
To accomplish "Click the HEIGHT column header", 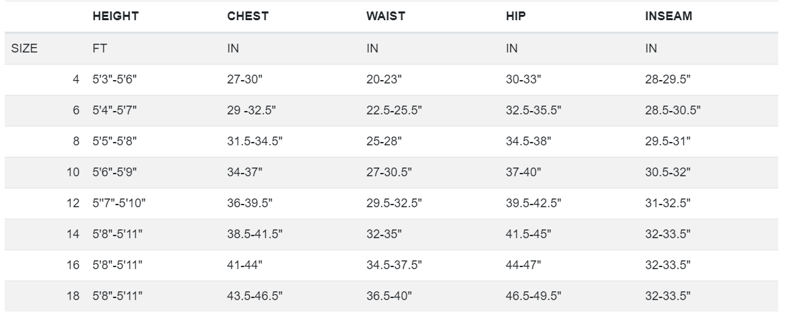I will (x=115, y=16).
